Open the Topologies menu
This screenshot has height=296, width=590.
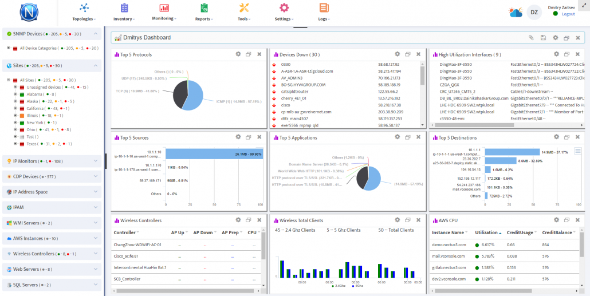(85, 12)
